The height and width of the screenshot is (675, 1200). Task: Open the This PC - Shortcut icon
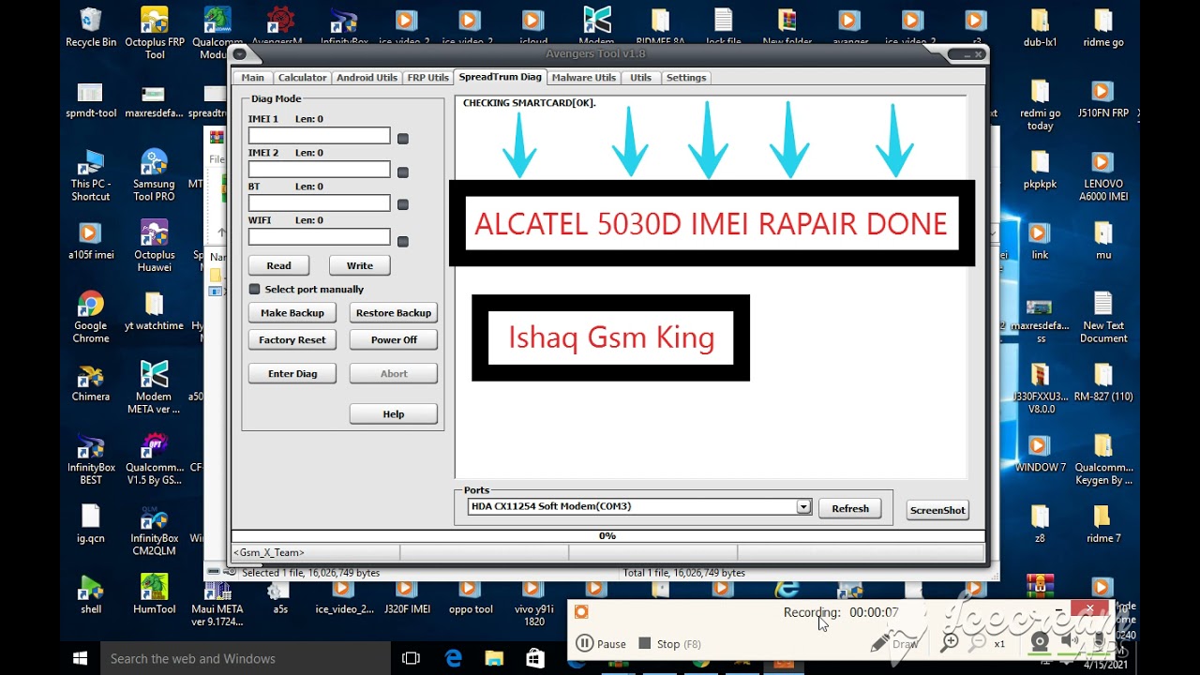point(91,175)
